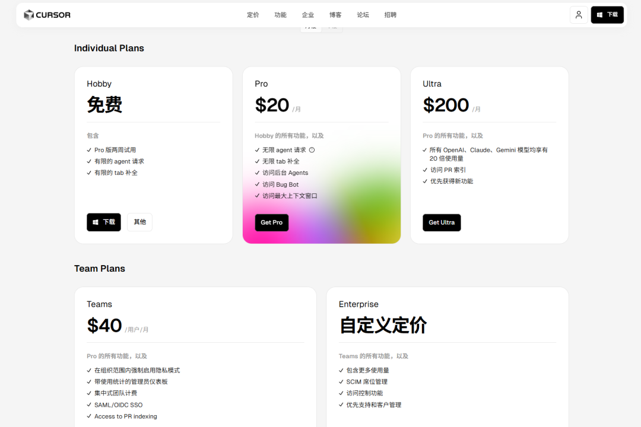This screenshot has height=427, width=641.
Task: Click the Get Ultra button
Action: pos(442,223)
